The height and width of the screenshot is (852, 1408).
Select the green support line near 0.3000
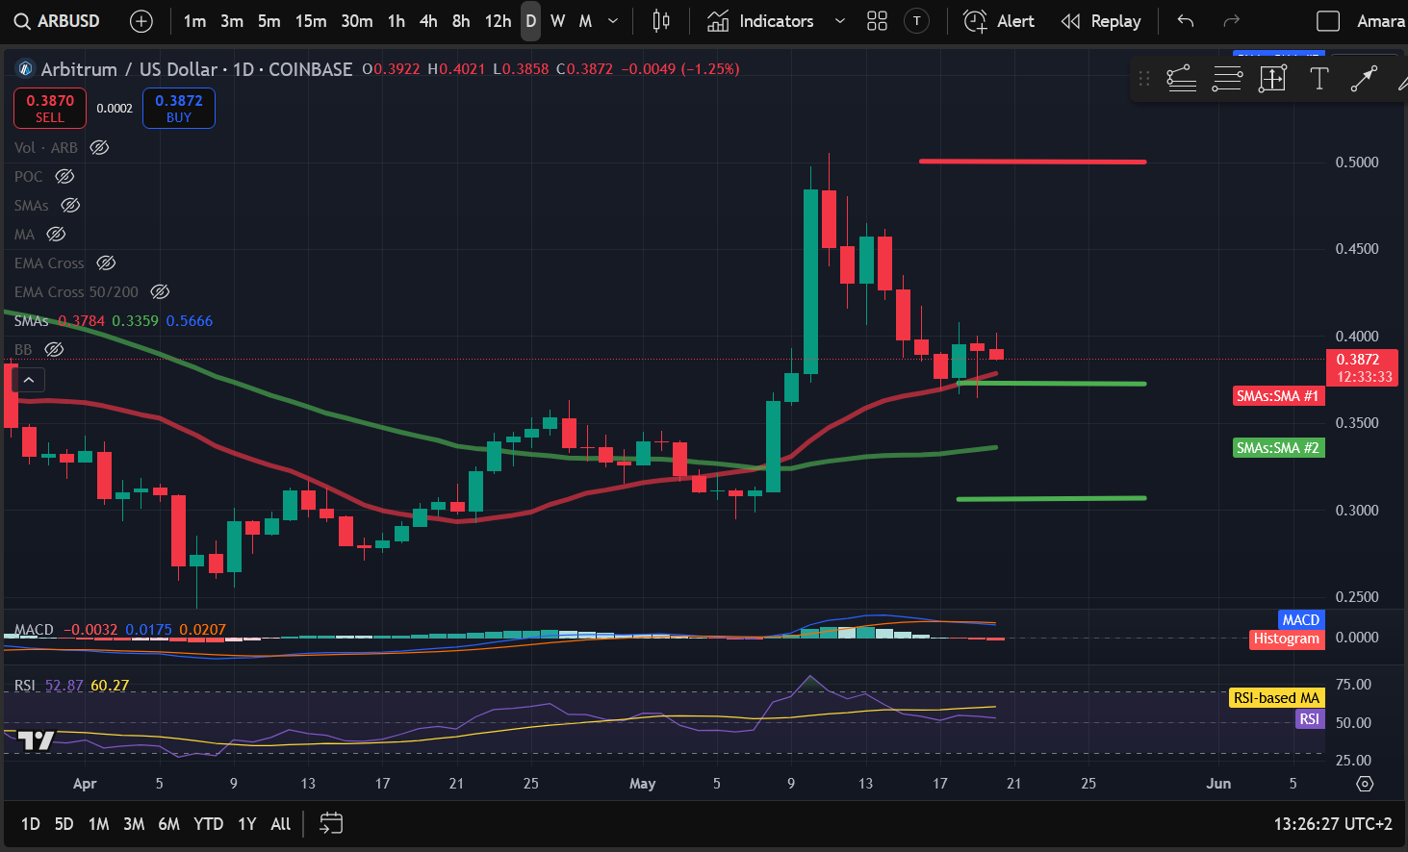coord(1051,498)
